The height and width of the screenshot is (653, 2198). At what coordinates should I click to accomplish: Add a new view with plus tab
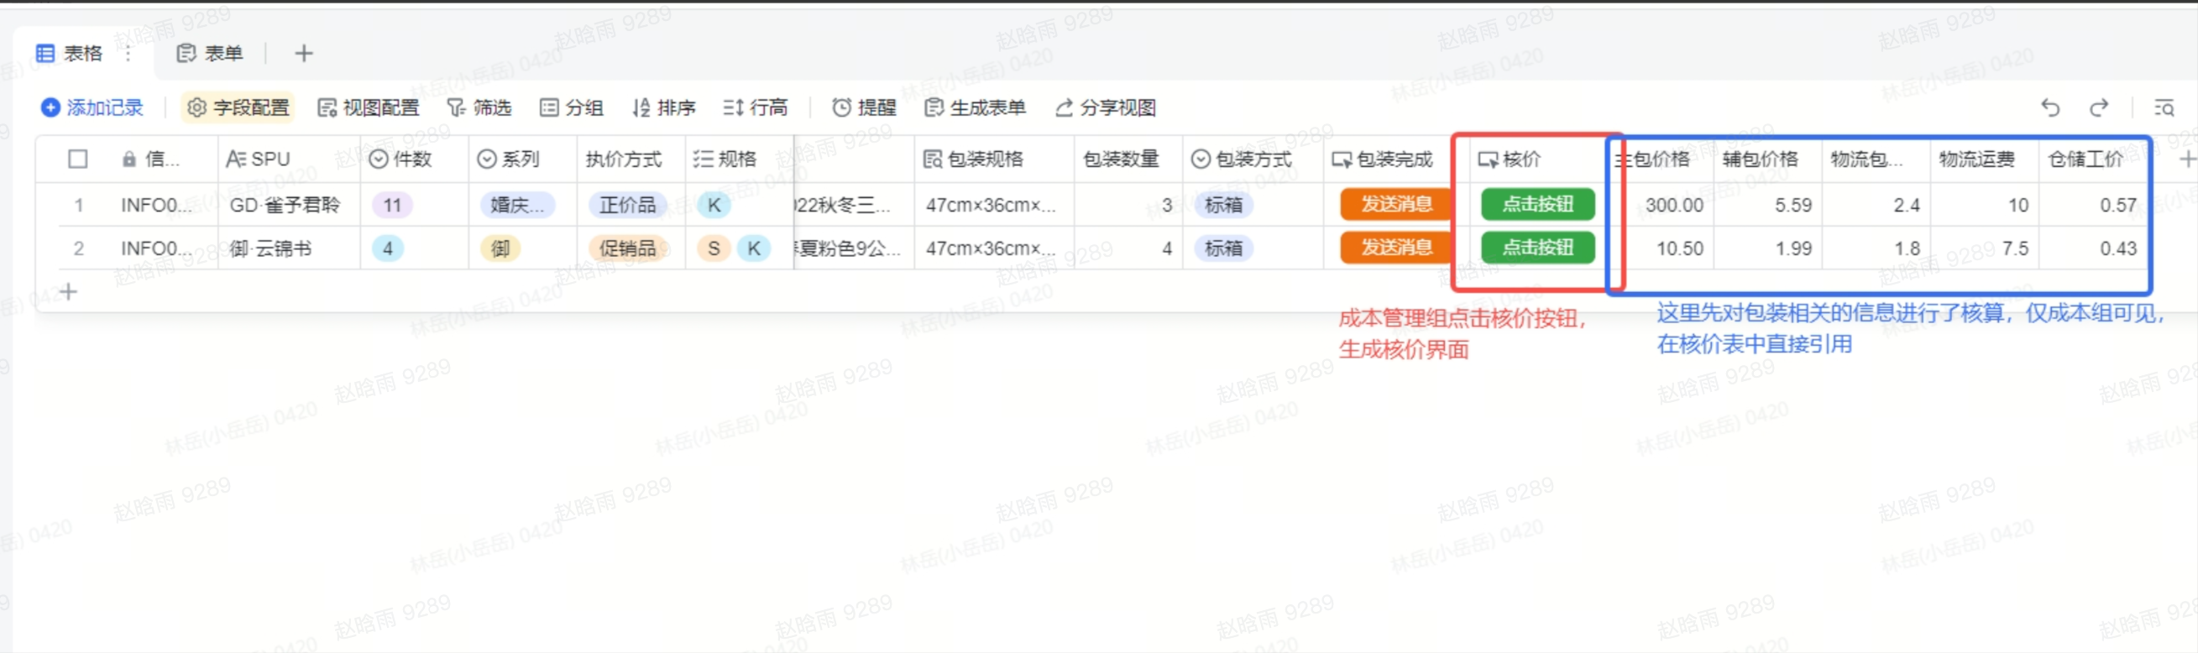[304, 54]
